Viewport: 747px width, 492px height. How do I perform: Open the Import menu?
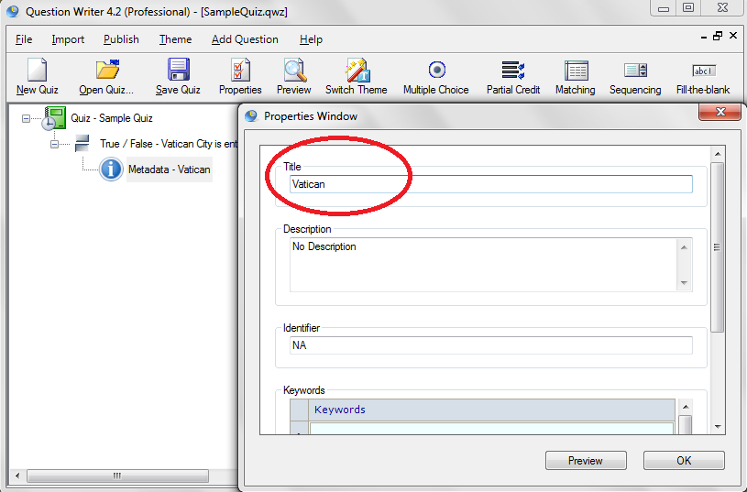pos(68,39)
